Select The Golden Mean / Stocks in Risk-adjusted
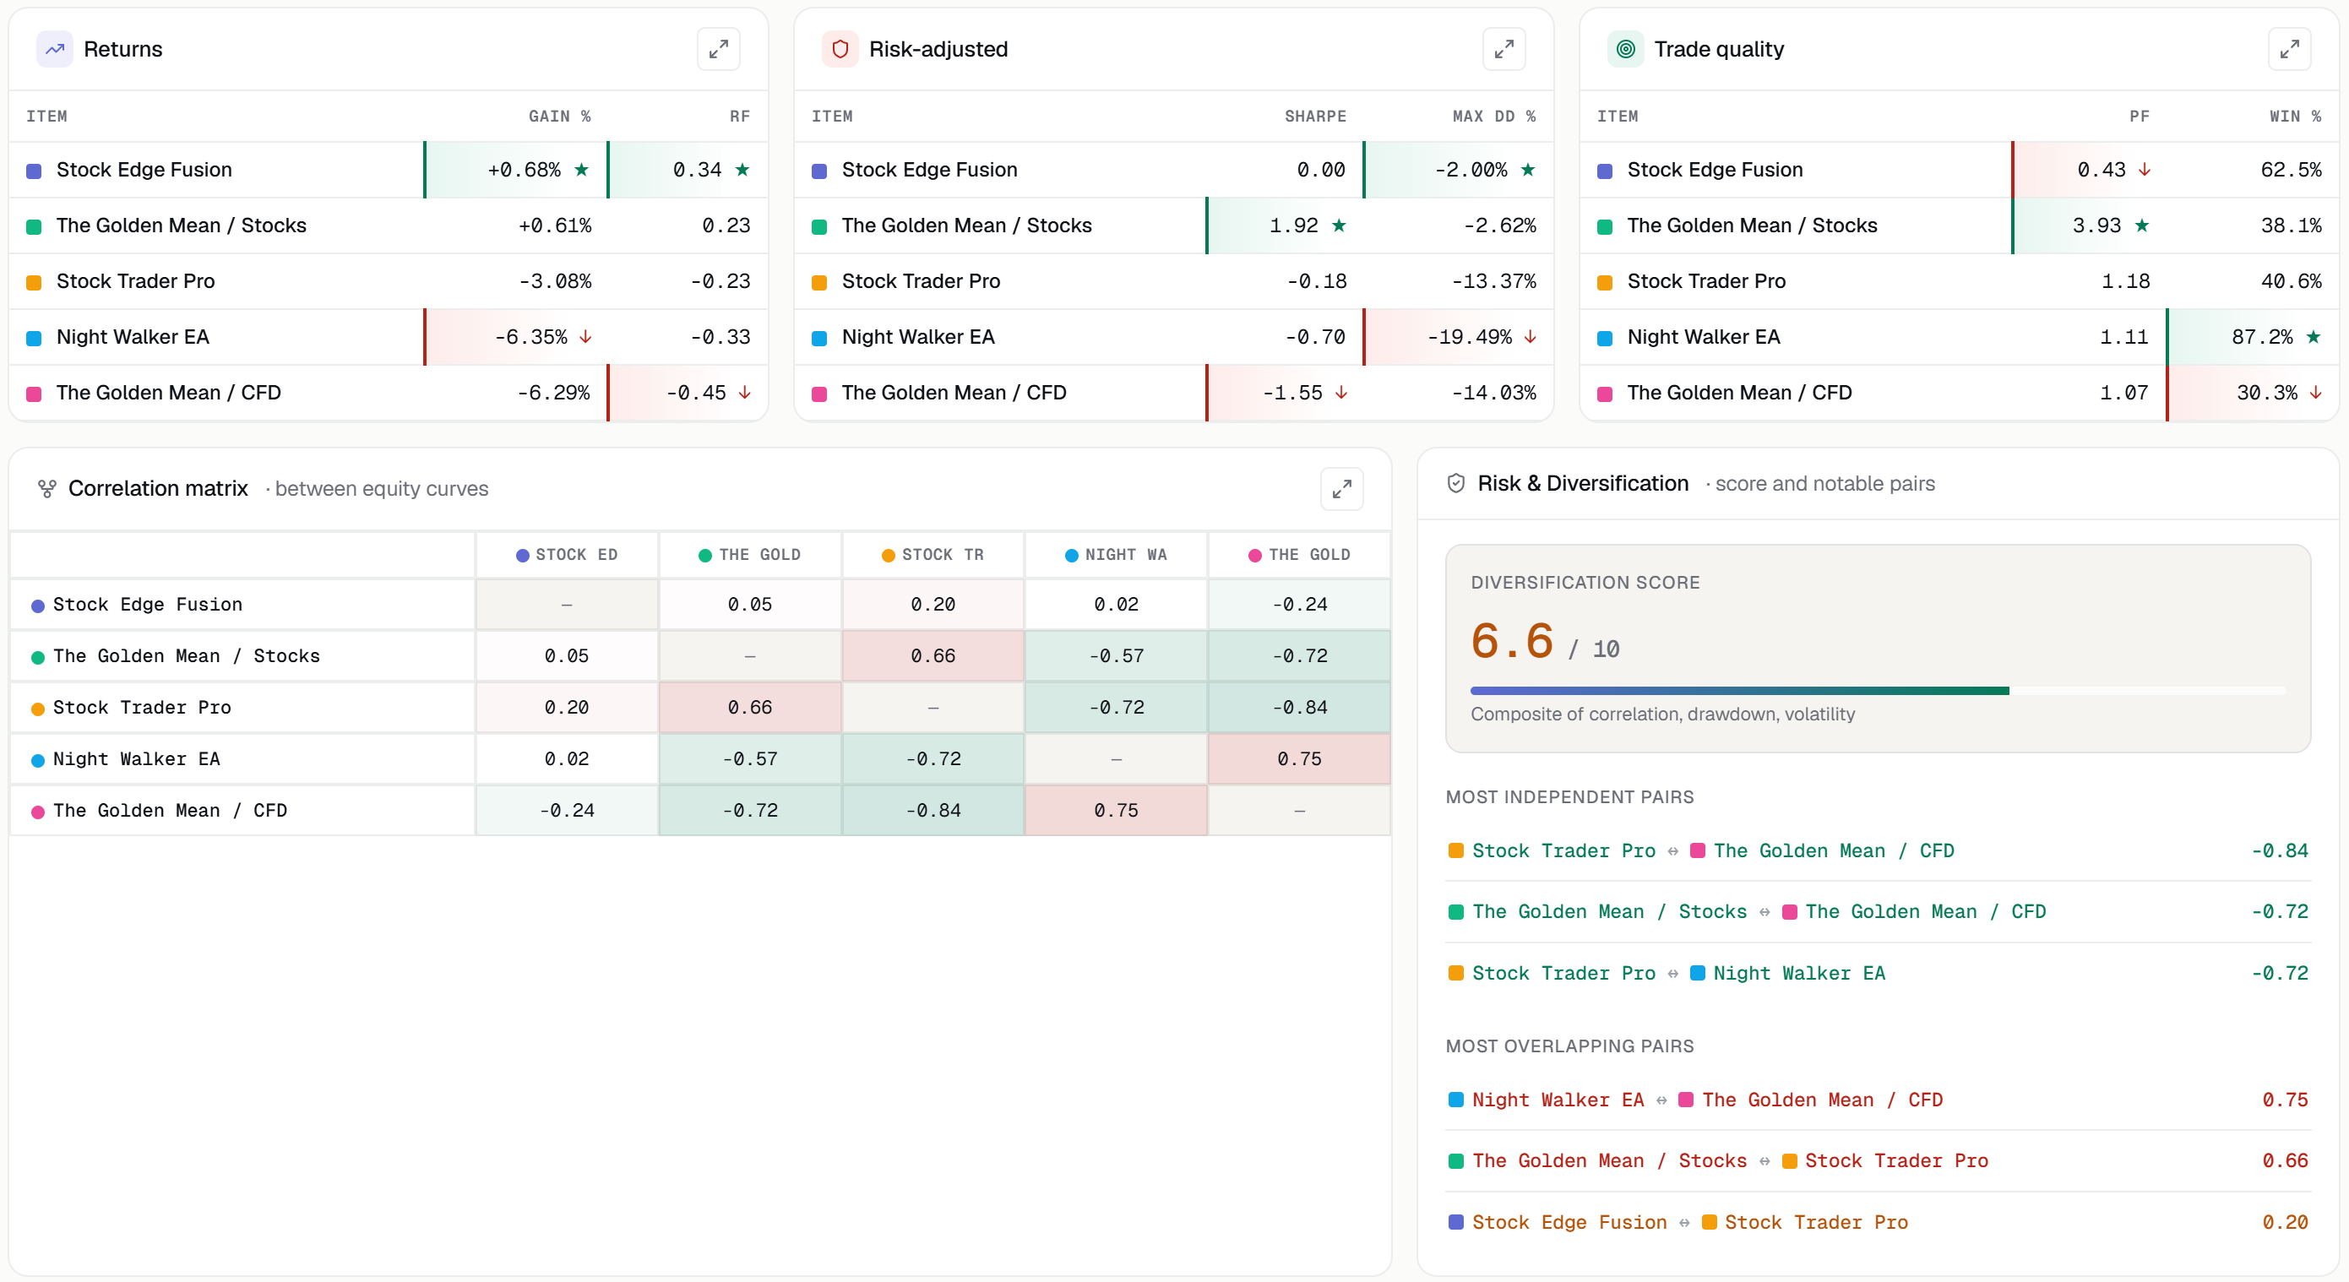This screenshot has width=2349, height=1282. pos(1173,225)
